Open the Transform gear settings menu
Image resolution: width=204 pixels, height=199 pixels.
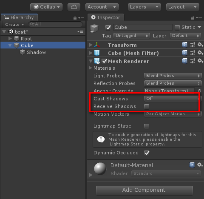(200, 45)
